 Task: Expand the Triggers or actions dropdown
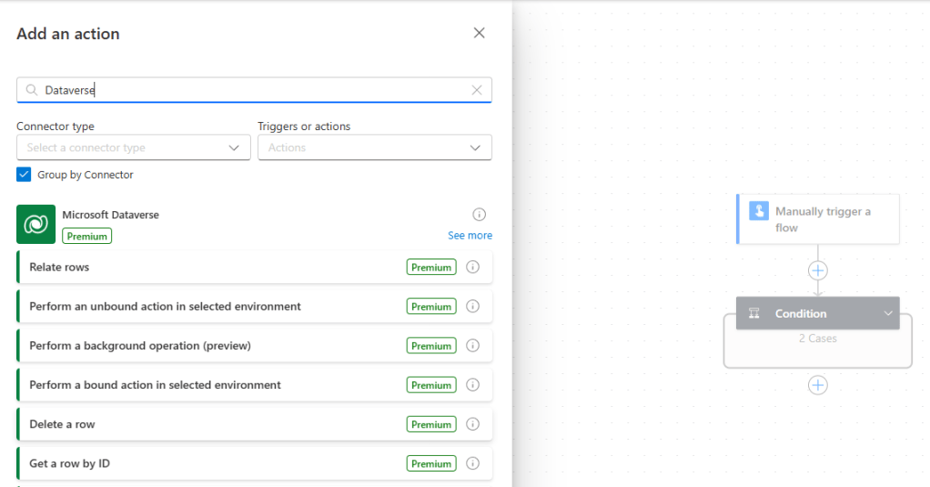tap(374, 147)
